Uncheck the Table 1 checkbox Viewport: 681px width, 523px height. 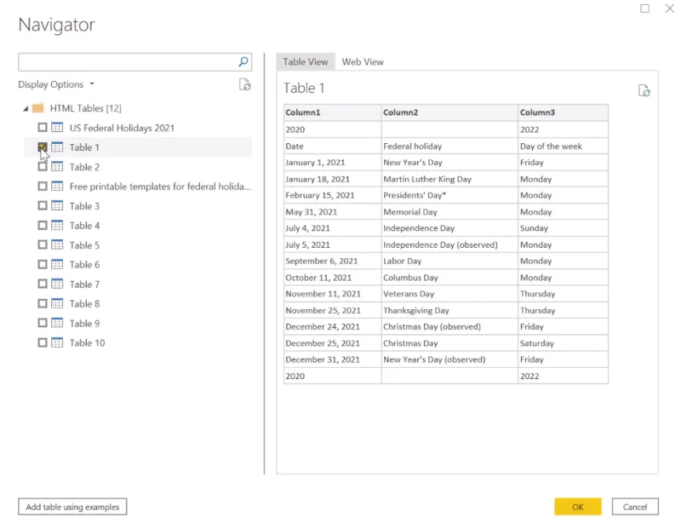(x=42, y=147)
